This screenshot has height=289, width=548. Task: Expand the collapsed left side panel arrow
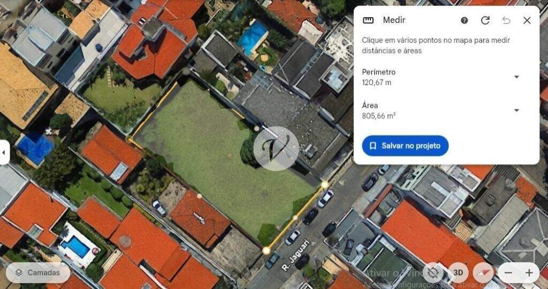[4, 152]
